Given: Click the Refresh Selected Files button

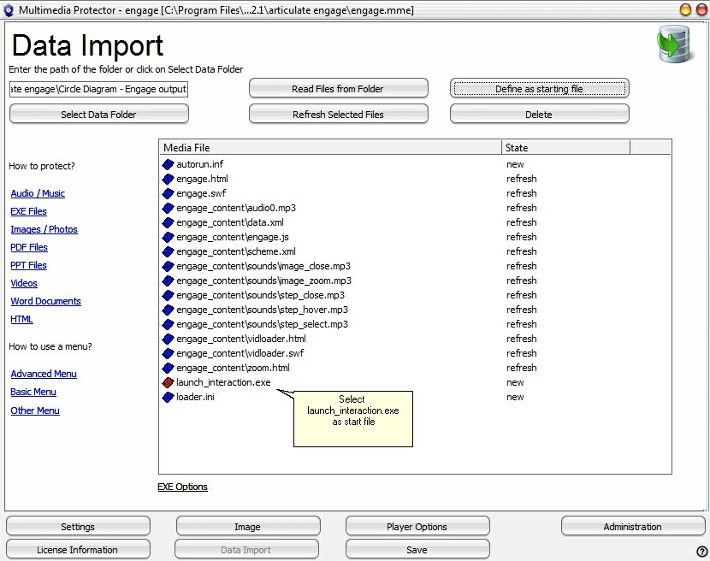Looking at the screenshot, I should click(338, 115).
